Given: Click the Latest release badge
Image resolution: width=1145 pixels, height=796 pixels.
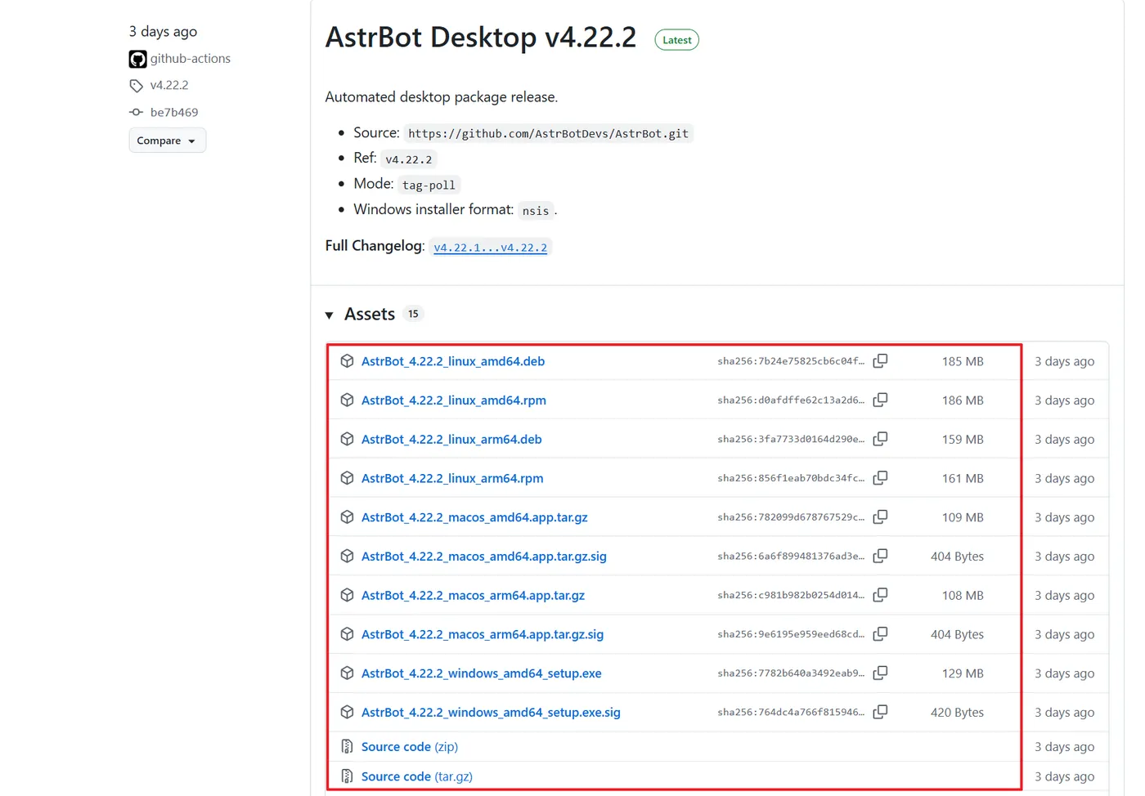Looking at the screenshot, I should (x=677, y=40).
